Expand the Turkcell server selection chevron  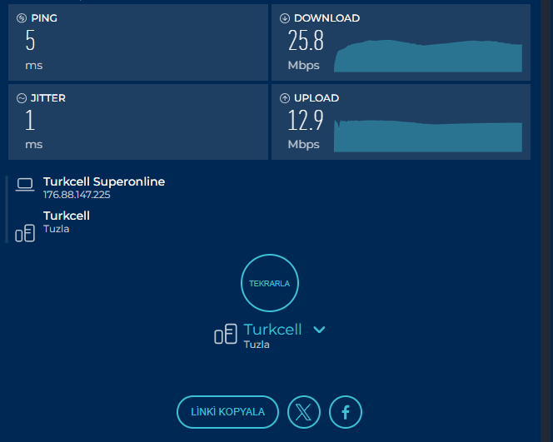(x=319, y=330)
